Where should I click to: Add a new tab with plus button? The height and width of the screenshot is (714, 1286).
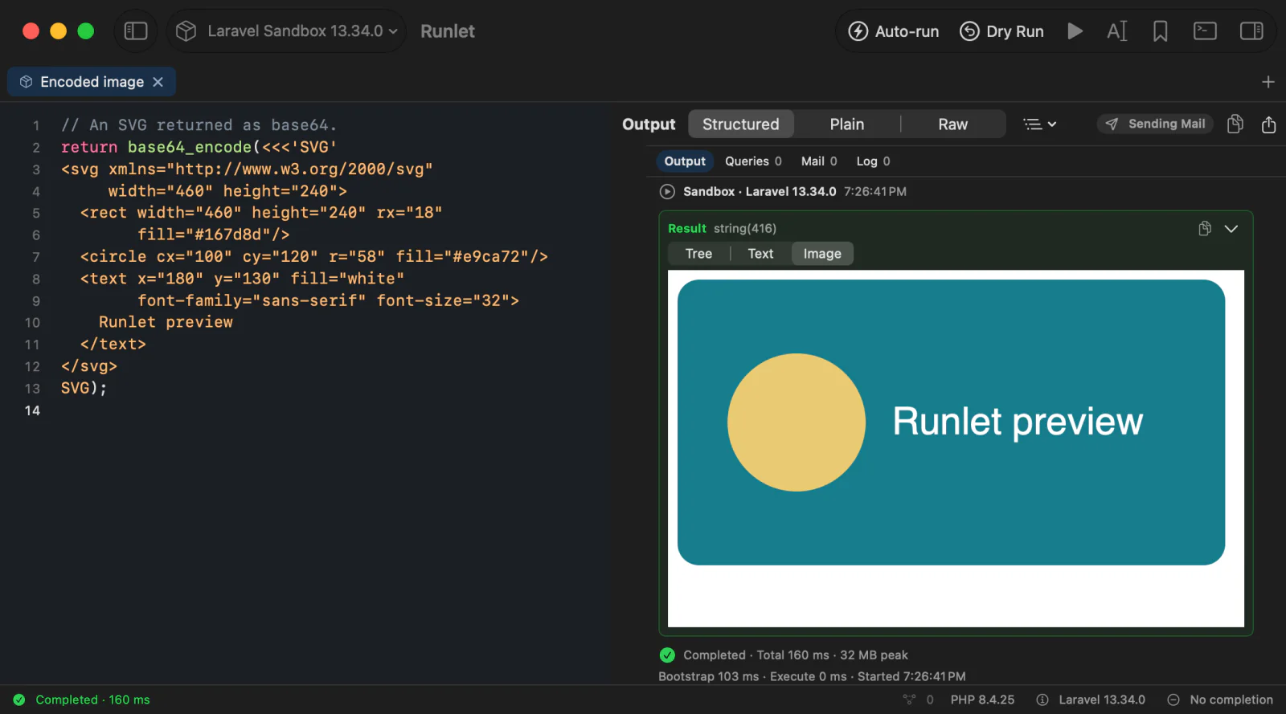pos(1268,82)
